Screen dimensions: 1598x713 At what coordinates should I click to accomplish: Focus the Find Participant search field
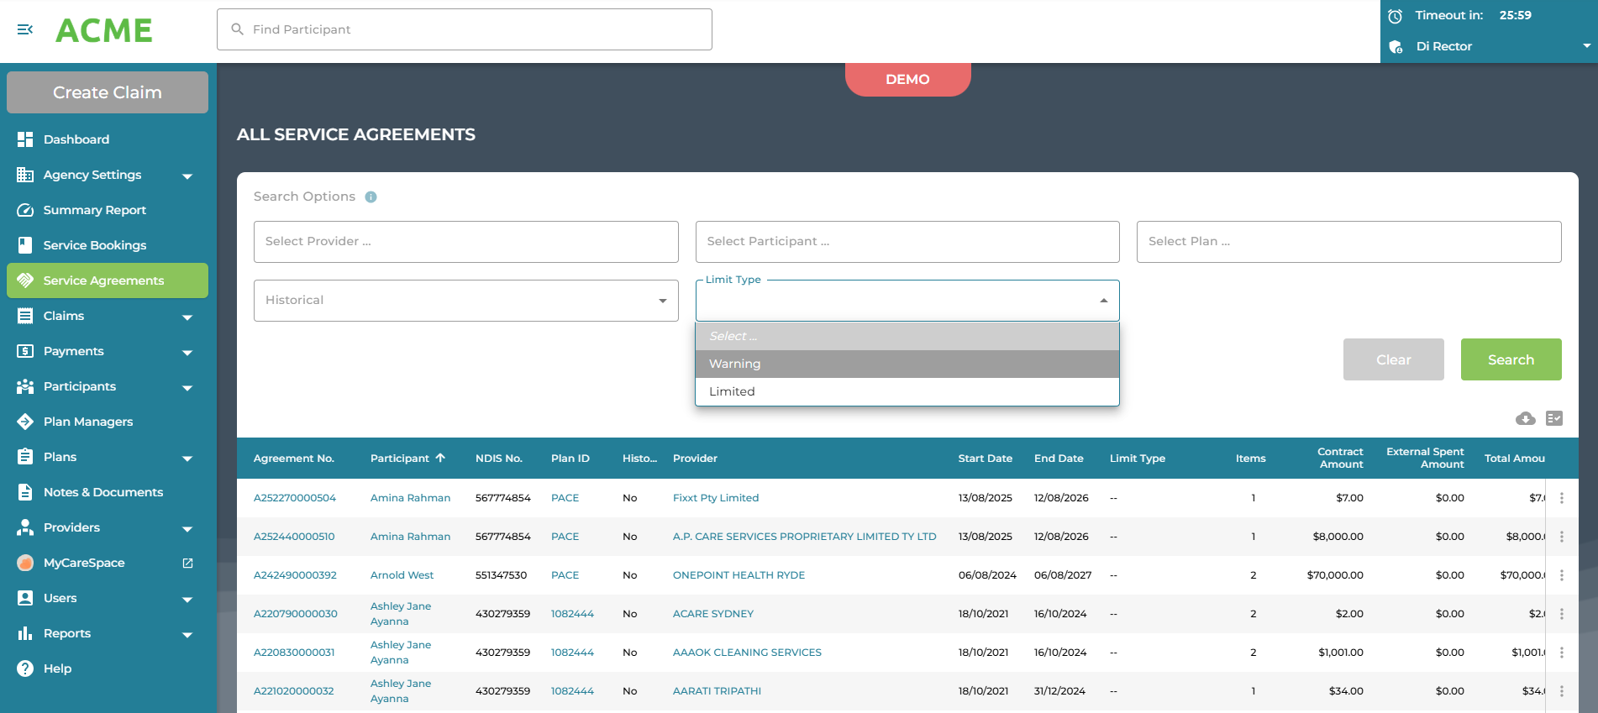tap(465, 29)
